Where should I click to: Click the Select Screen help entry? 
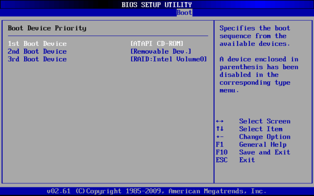click(x=264, y=121)
